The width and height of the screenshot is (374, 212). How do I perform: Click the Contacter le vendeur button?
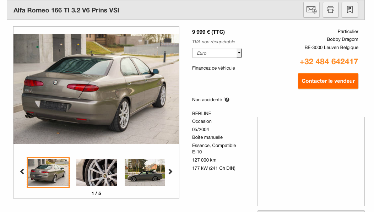(328, 81)
